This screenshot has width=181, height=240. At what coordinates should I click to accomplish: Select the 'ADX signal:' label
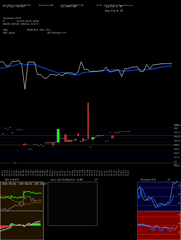9,33
